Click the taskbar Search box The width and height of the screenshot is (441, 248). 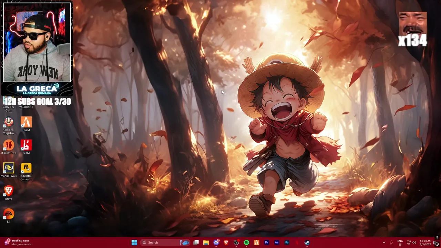point(165,242)
